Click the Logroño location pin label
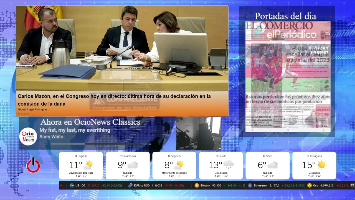355x200 pixels. coord(81,156)
